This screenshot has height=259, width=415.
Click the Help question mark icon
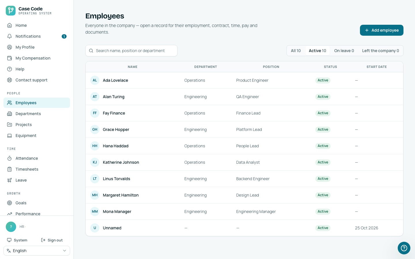click(10, 69)
